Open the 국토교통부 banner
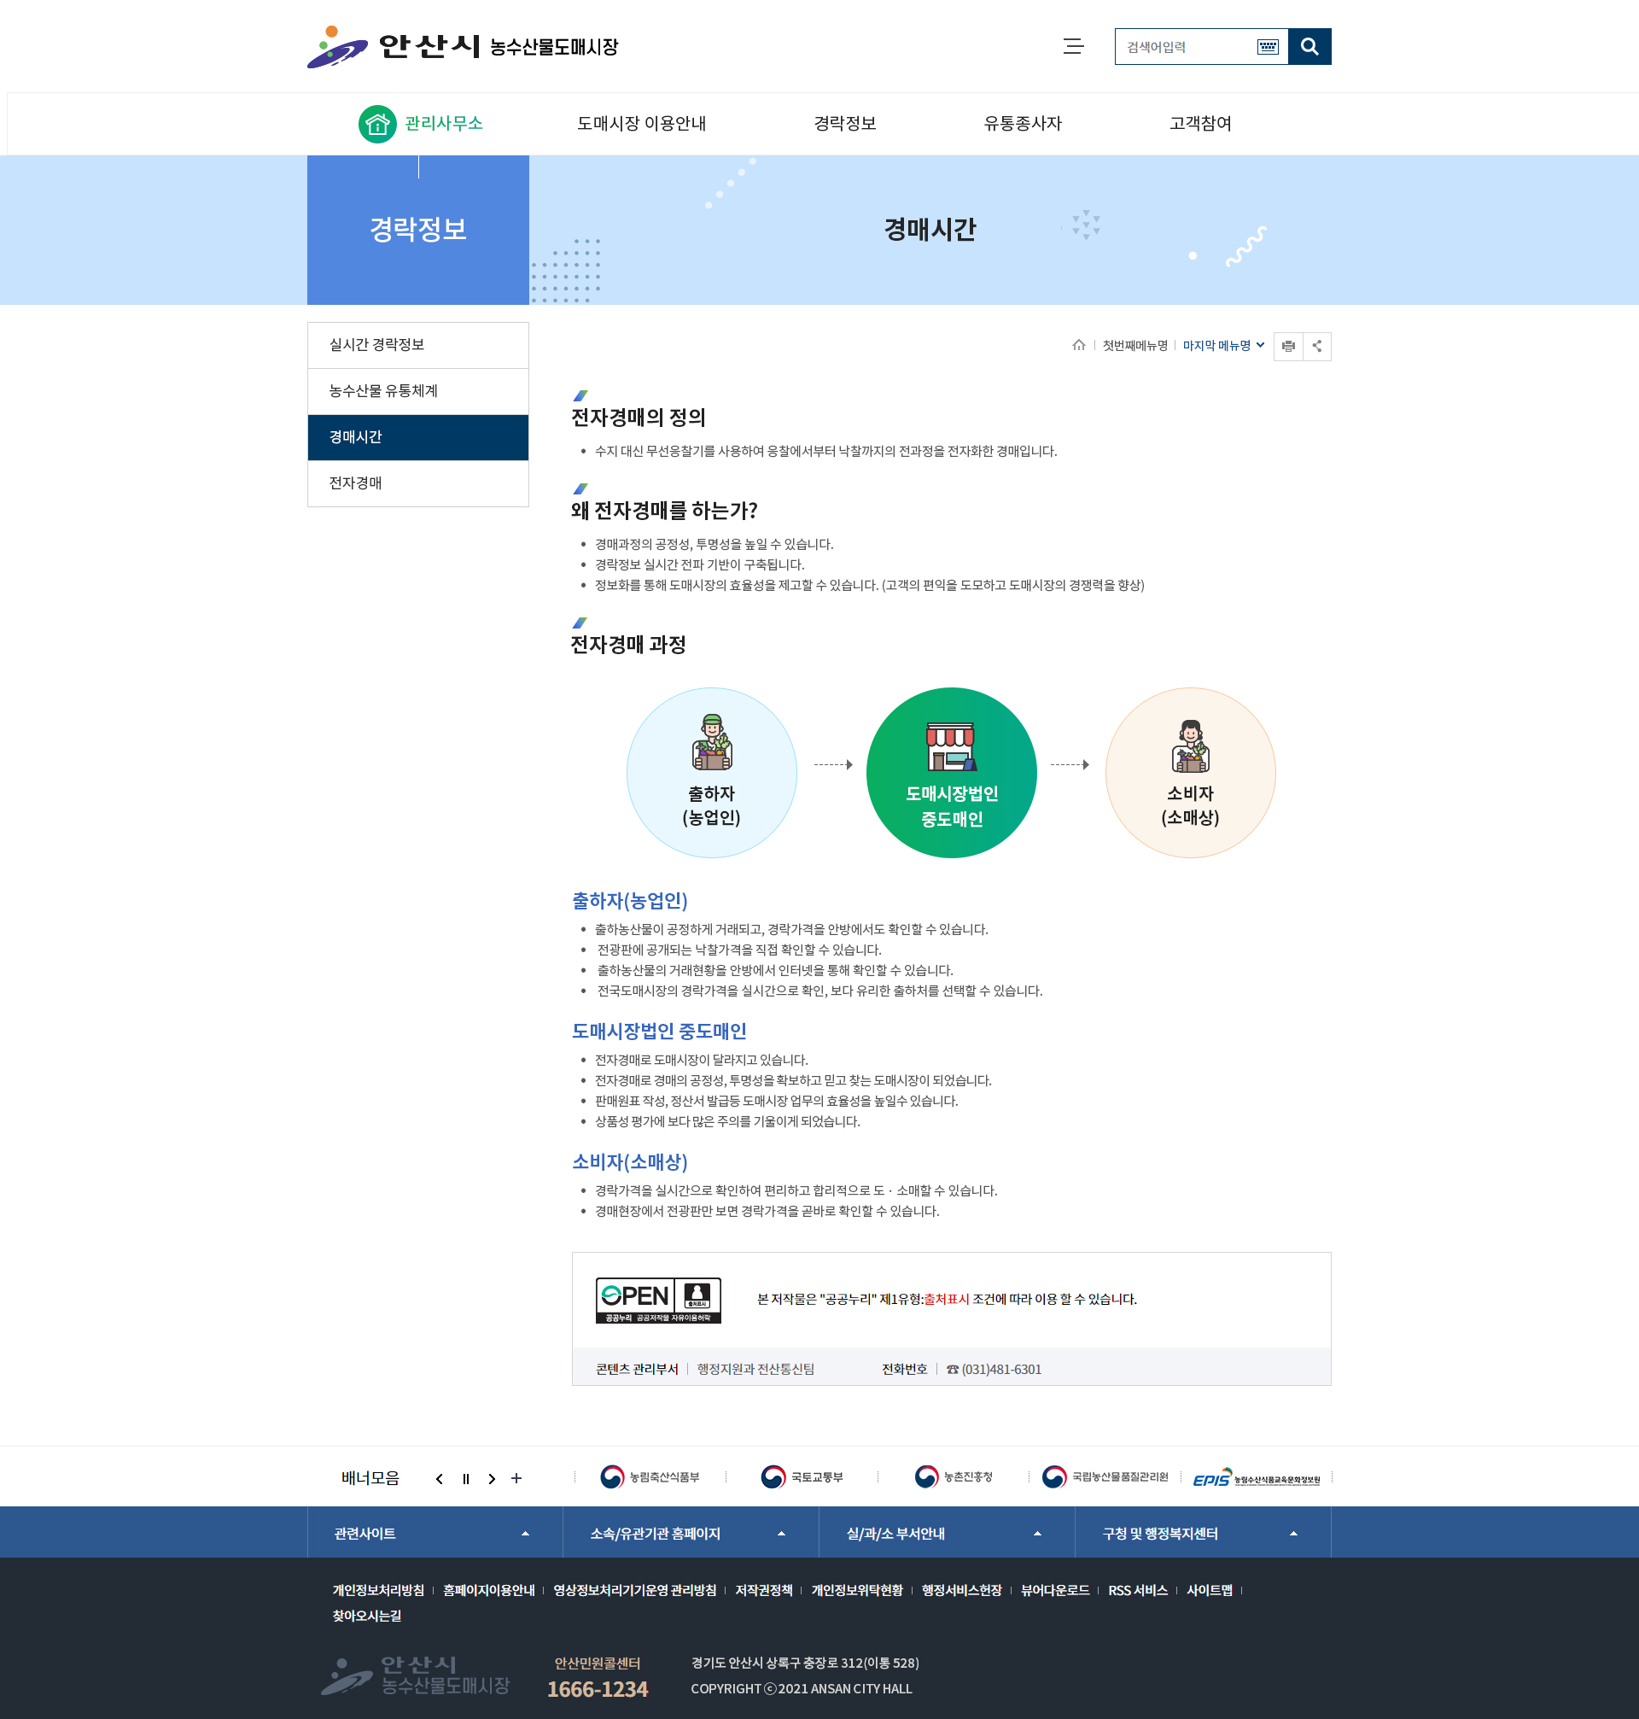This screenshot has height=1719, width=1639. (x=802, y=1477)
